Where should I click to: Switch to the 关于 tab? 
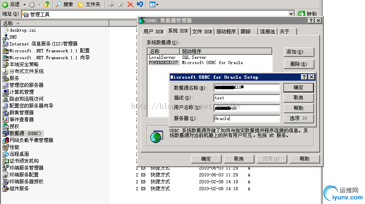point(287,32)
